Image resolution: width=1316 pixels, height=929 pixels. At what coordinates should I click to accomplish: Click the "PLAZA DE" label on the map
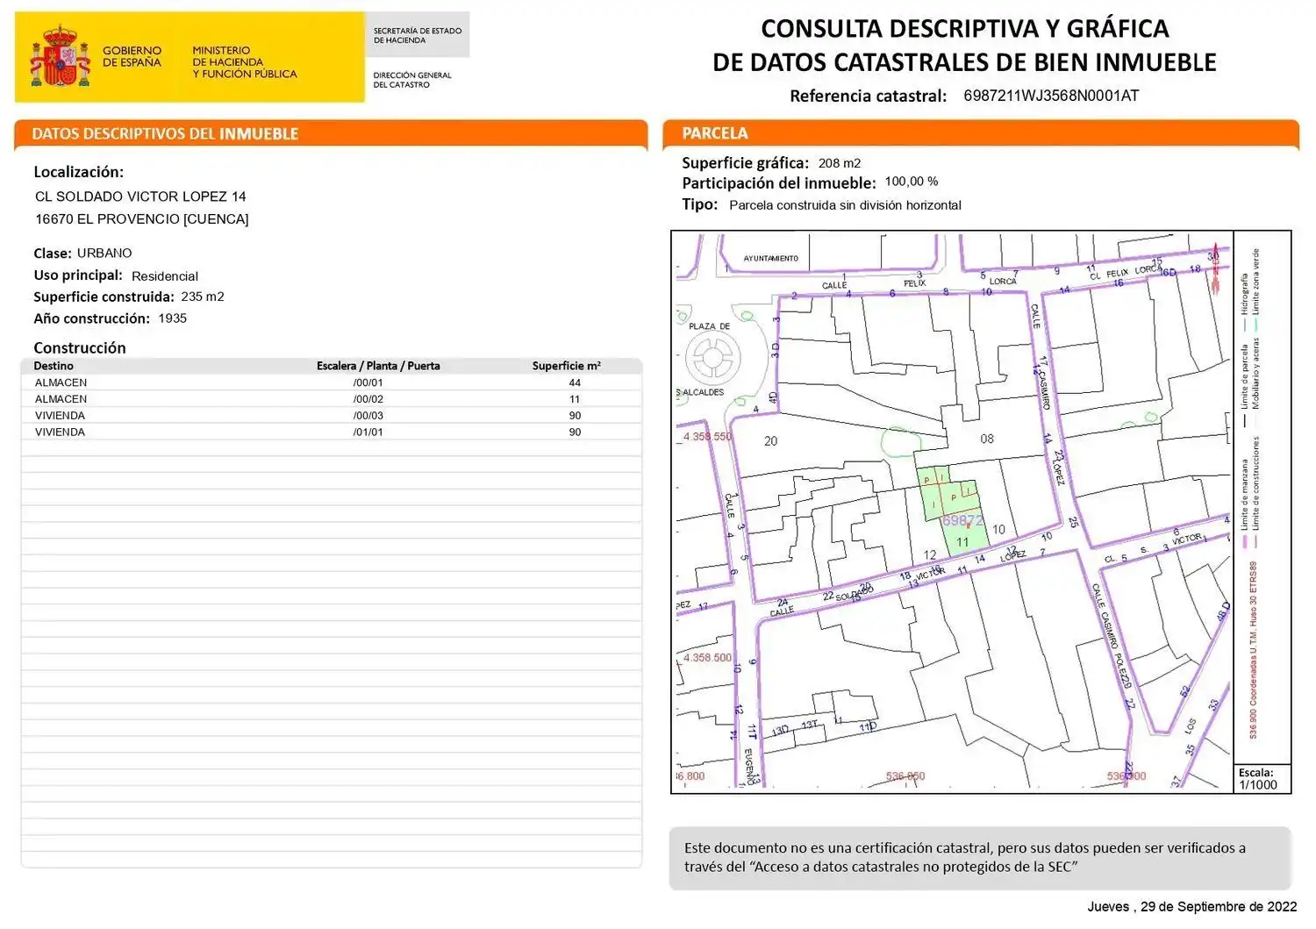710,326
